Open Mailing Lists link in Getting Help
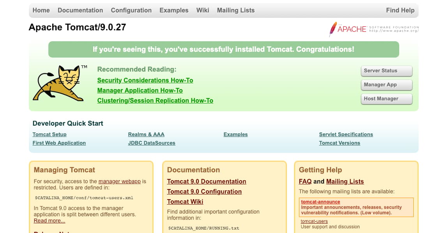Screen dimensions: 446x233 tap(345, 181)
